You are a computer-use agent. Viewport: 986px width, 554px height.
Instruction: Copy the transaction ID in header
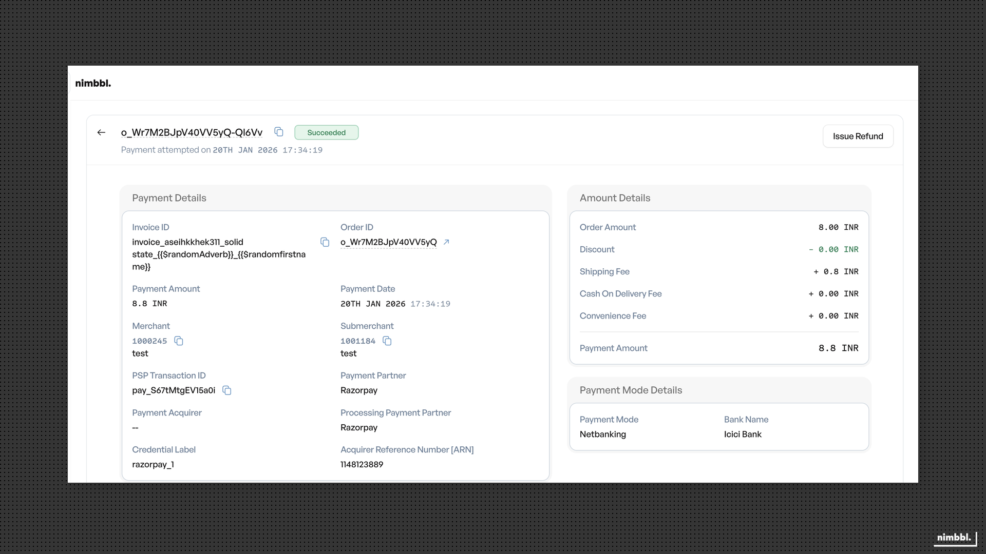tap(279, 132)
